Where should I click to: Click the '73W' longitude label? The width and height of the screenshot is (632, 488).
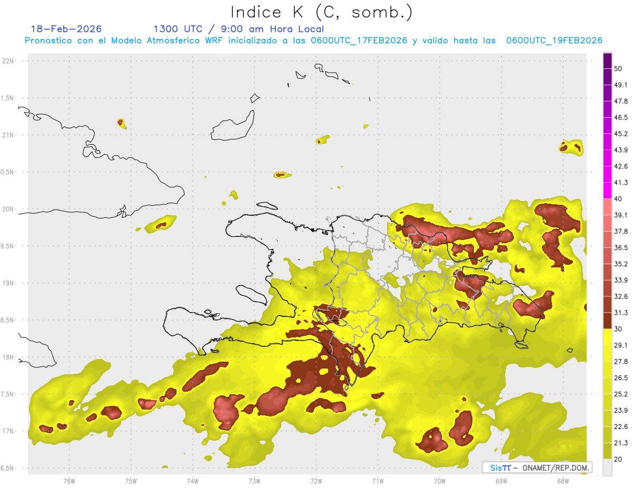point(254,481)
